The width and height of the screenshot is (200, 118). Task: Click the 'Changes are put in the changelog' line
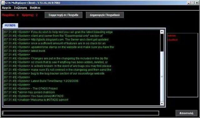[x=56, y=58]
